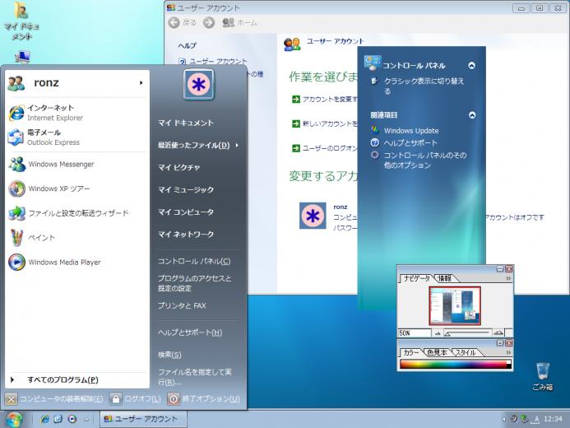Click the Start orb on the taskbar
The width and height of the screenshot is (570, 428).
tap(13, 419)
